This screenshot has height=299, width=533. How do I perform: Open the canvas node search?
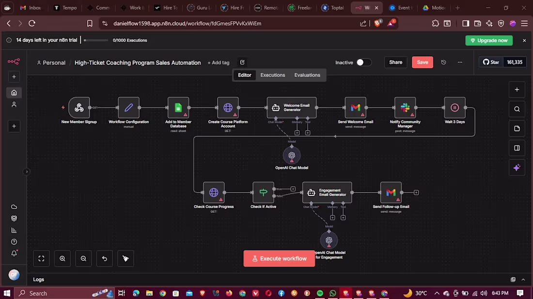pyautogui.click(x=517, y=109)
